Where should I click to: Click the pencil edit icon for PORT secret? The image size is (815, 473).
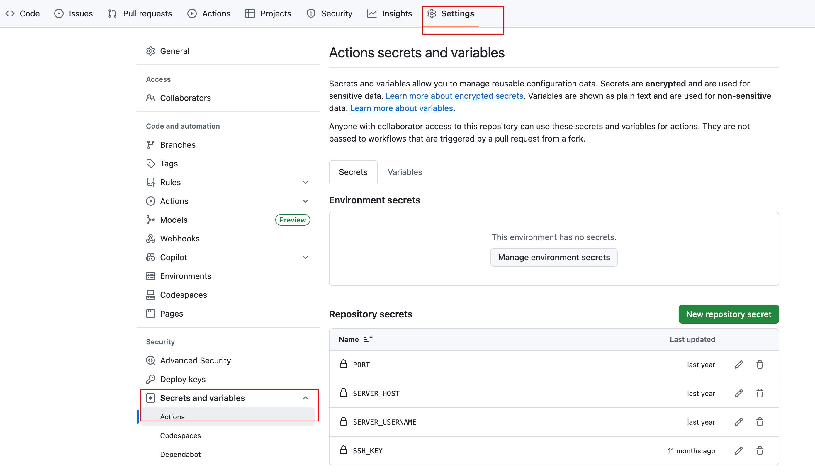pyautogui.click(x=738, y=365)
